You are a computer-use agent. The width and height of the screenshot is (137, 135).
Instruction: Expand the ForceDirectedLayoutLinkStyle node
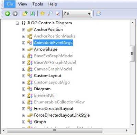click(24, 116)
